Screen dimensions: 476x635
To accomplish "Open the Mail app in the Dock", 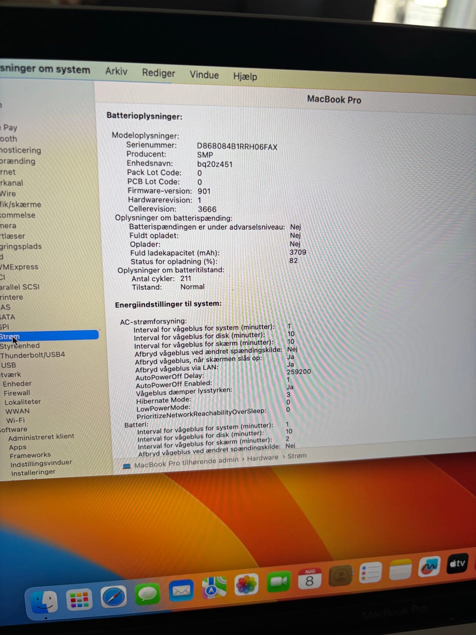I will (181, 590).
